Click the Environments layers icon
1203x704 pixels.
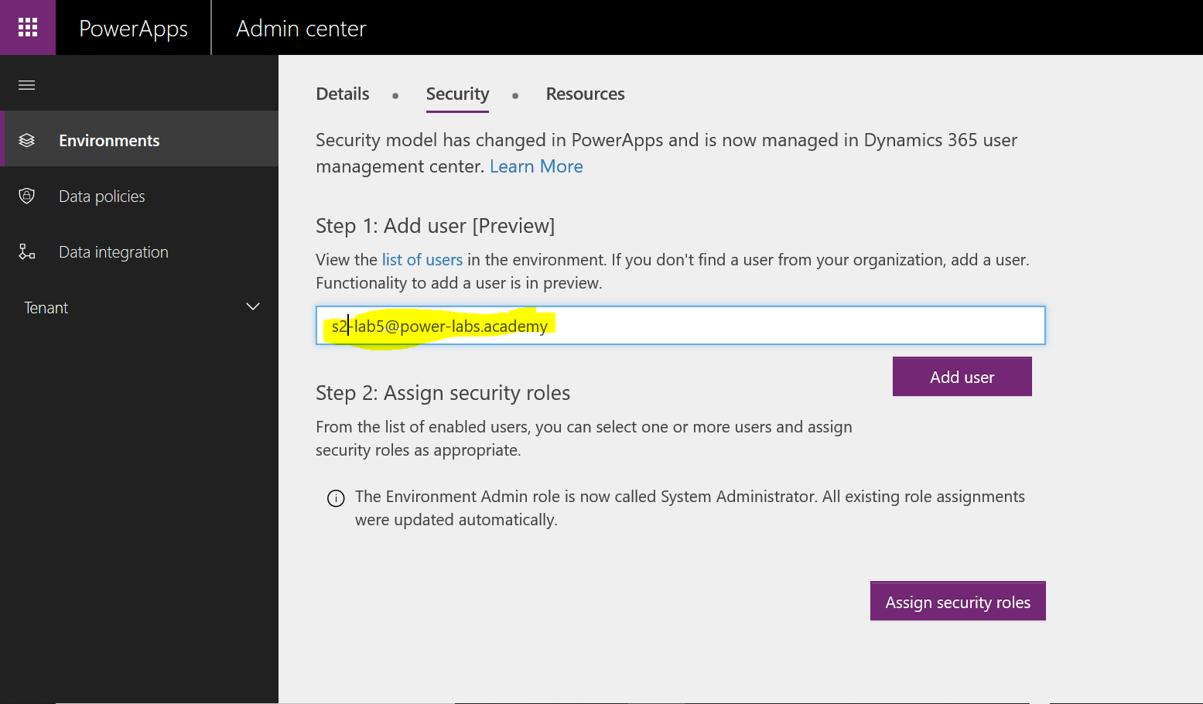(27, 140)
